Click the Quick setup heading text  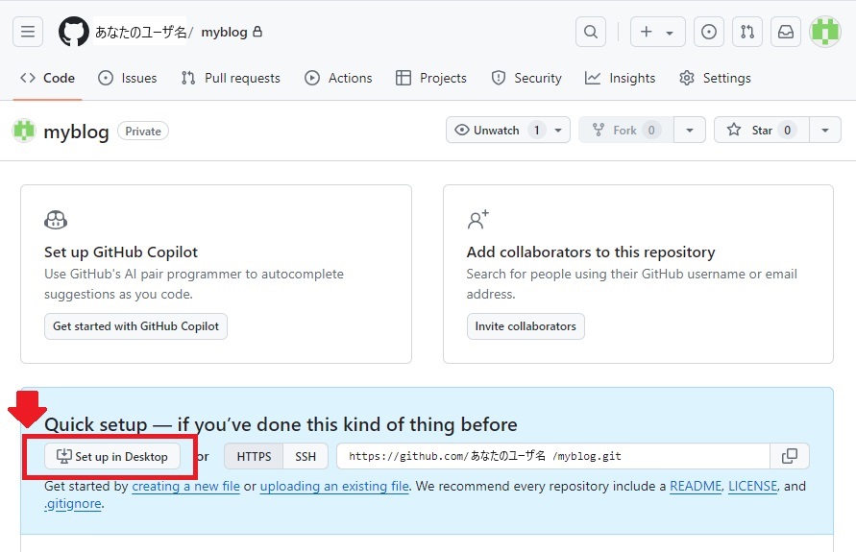pos(281,424)
